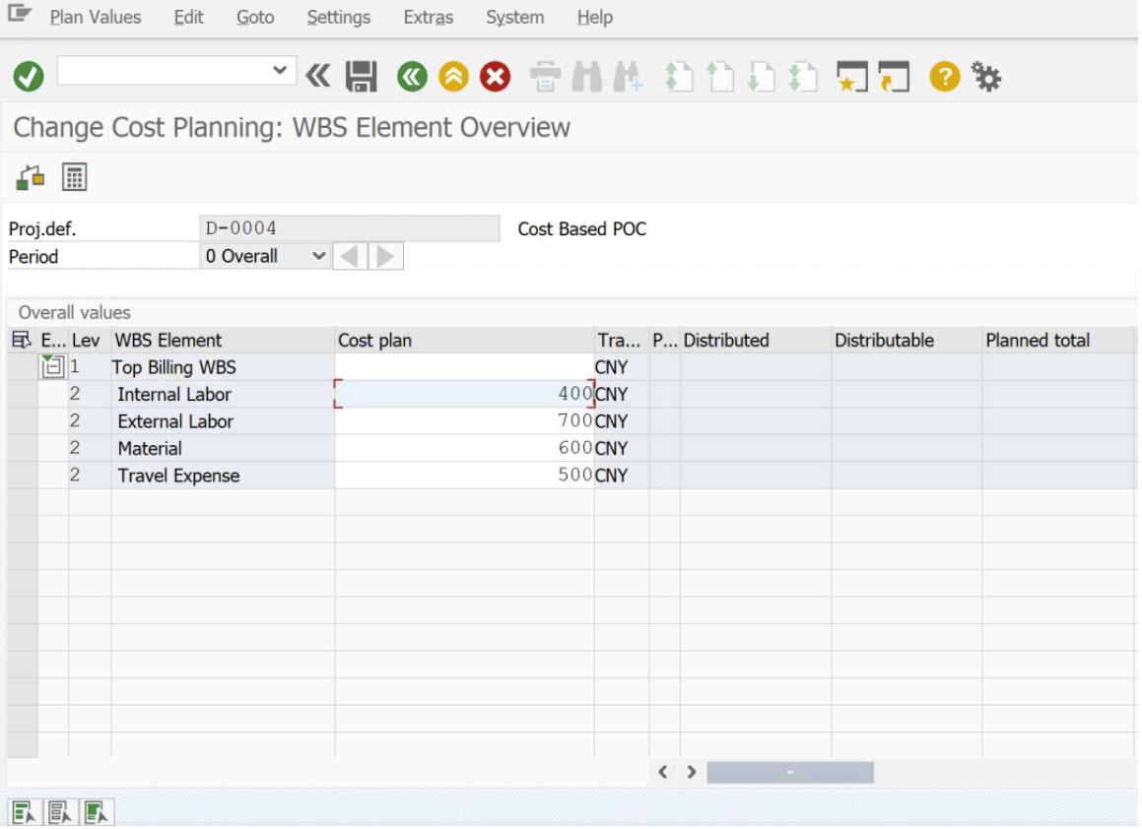
Task: Click the hierarchy structure icon below title
Action: pyautogui.click(x=31, y=177)
